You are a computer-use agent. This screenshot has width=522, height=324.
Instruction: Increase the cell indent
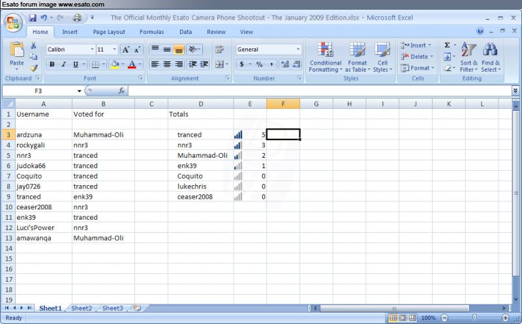tap(204, 64)
